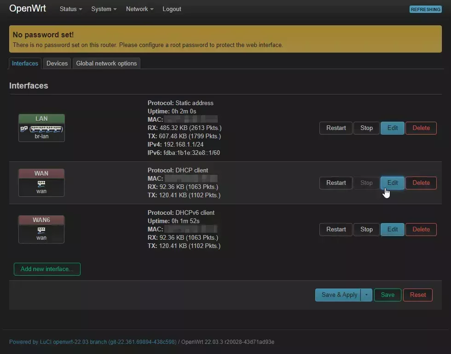This screenshot has height=354, width=451.
Task: Switch to the Devices tab
Action: tap(57, 63)
